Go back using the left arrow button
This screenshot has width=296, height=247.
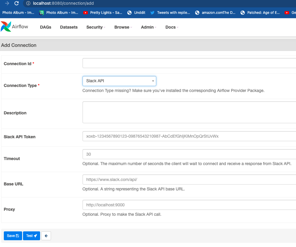point(46,236)
